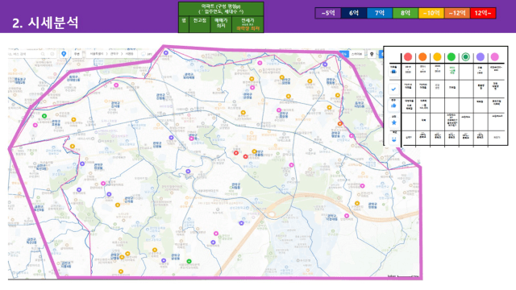Click the 주변 button on map toolbar
The image size is (516, 290).
tap(77, 54)
